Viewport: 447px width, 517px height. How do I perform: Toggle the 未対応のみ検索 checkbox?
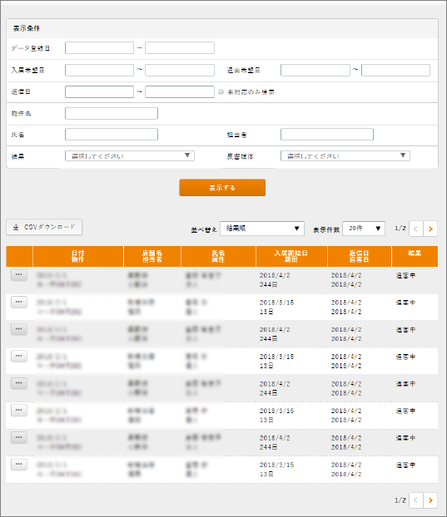pyautogui.click(x=221, y=91)
